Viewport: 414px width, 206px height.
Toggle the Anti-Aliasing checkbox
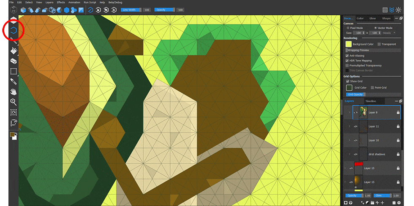pyautogui.click(x=347, y=56)
